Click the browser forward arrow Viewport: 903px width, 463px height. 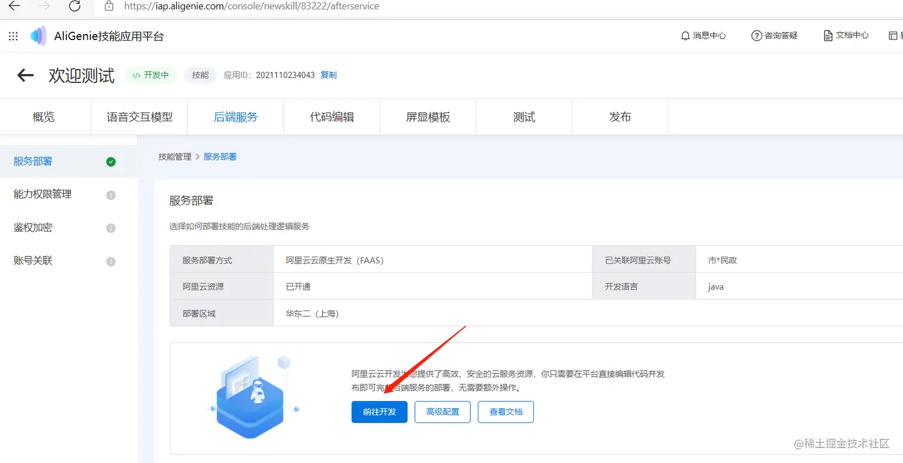click(x=45, y=6)
